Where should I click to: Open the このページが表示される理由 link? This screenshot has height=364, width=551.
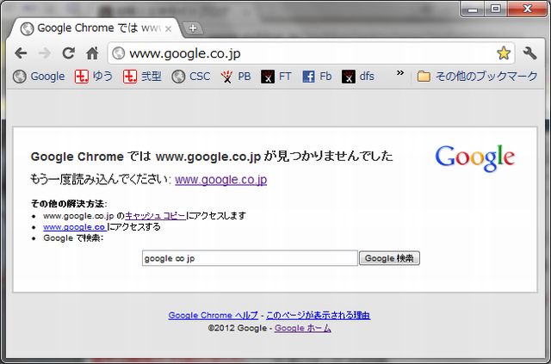click(x=318, y=315)
